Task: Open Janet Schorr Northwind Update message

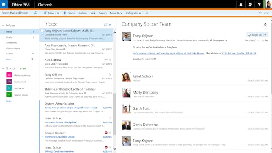Action: [x=76, y=122]
